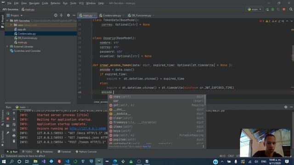
Task: Choose keys(self) completion suggestion
Action: point(156,131)
